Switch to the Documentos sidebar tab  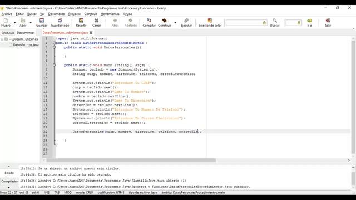pos(26,33)
